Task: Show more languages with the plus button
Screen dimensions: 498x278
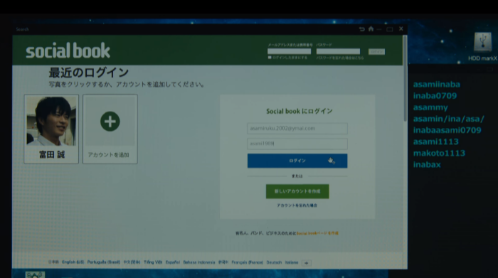Action: (x=306, y=263)
